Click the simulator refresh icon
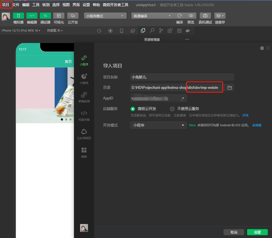The height and width of the screenshot is (238, 272). (x=99, y=31)
